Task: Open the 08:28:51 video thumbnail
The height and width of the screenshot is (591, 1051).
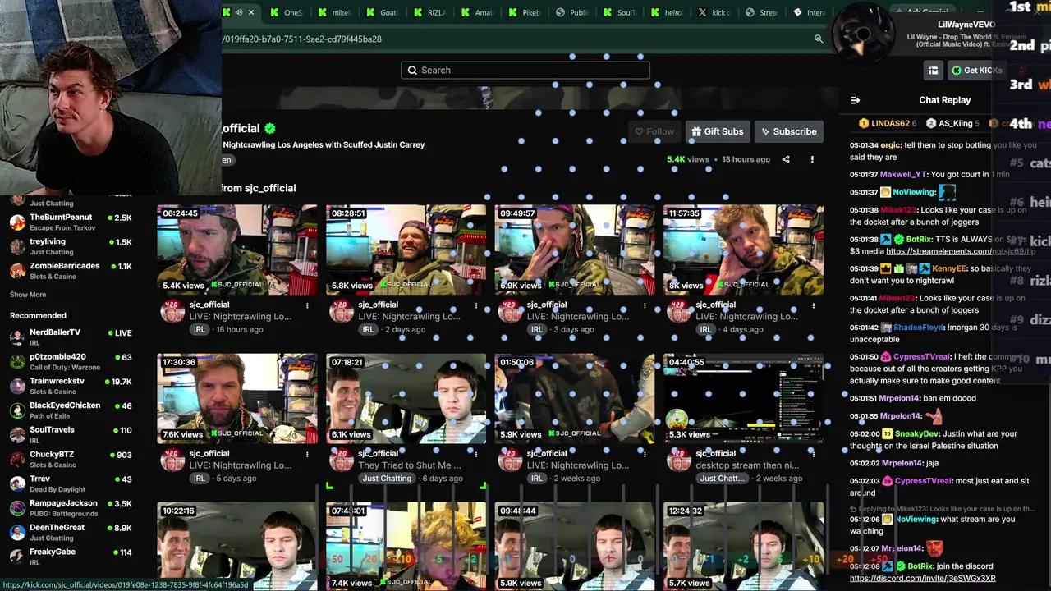Action: (x=406, y=250)
